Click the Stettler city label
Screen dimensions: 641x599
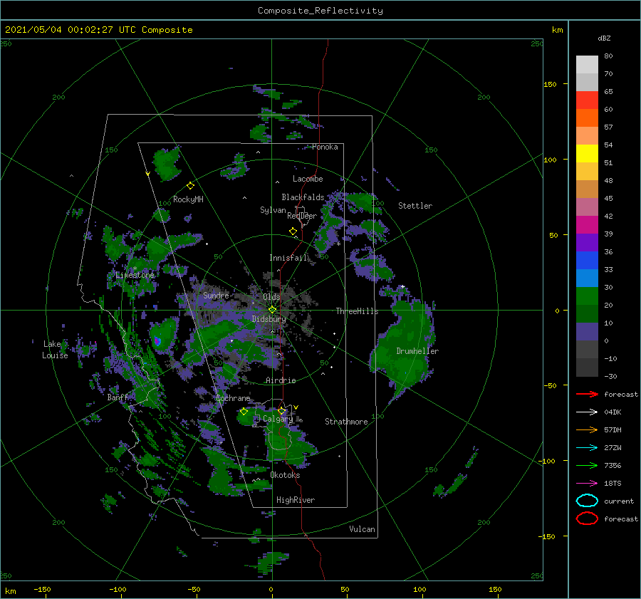click(x=415, y=206)
